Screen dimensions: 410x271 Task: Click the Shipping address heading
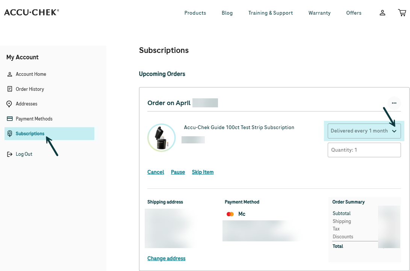pos(165,202)
